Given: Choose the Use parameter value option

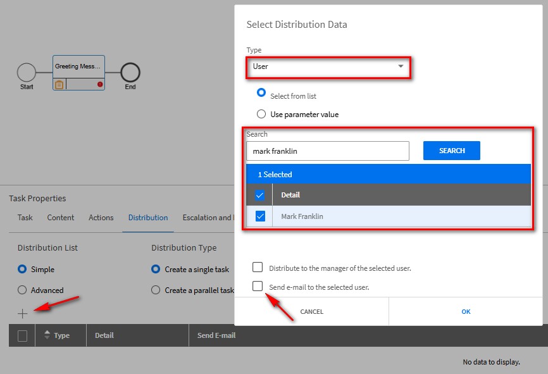Looking at the screenshot, I should coord(261,115).
